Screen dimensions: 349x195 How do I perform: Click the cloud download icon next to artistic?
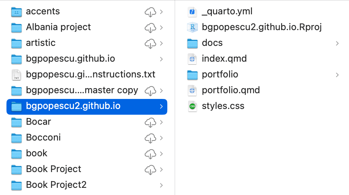click(150, 43)
